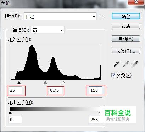Screen dimensions: 145x132
Task: Click the output field showing 255
Action: (95, 120)
